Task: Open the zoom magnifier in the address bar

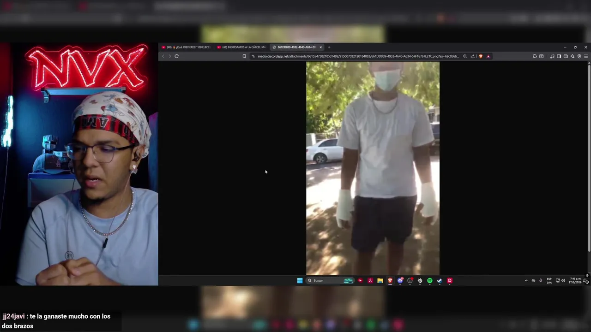Action: pyautogui.click(x=465, y=56)
